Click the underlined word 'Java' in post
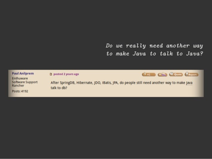212x159 pixels. (x=189, y=83)
